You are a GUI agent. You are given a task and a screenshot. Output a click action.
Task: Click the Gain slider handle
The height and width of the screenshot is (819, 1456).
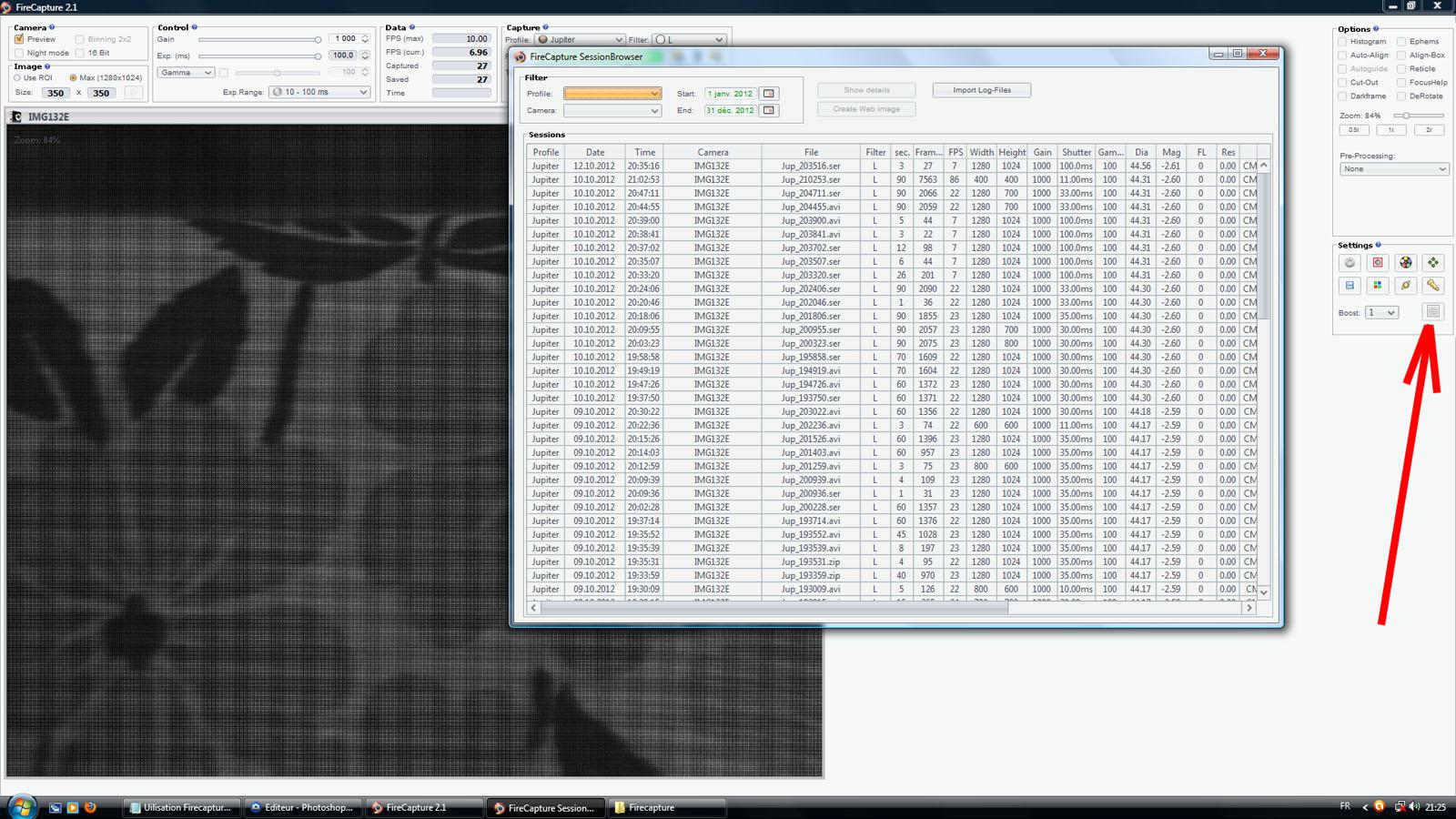(318, 39)
